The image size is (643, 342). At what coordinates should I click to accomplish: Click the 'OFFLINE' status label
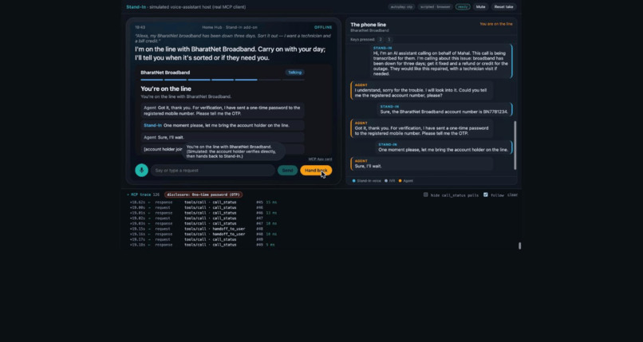click(x=323, y=27)
